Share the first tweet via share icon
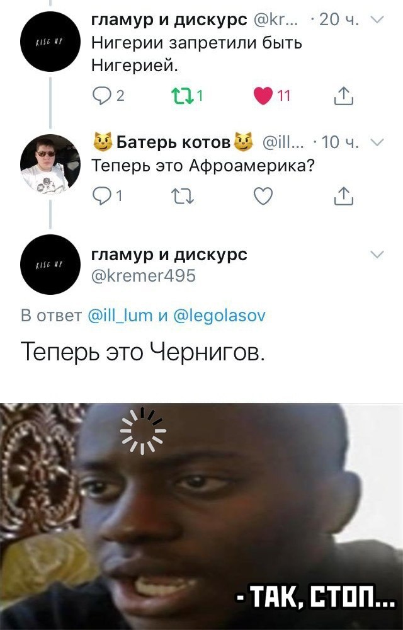This screenshot has height=630, width=403. 344,96
